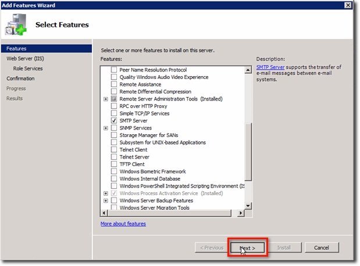The image size is (360, 266).
Task: Expand the SNMP Services tree node
Action: 106,128
